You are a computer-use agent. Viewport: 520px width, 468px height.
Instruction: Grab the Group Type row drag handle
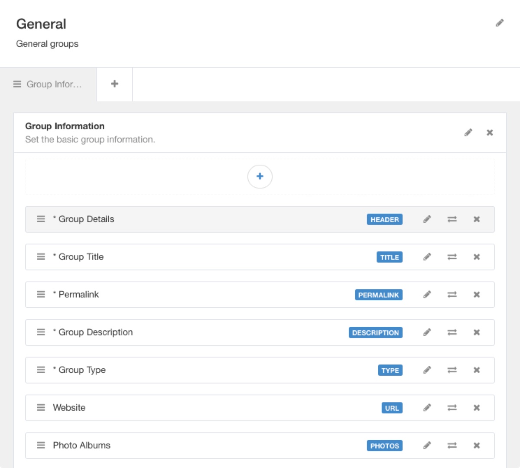click(x=41, y=370)
